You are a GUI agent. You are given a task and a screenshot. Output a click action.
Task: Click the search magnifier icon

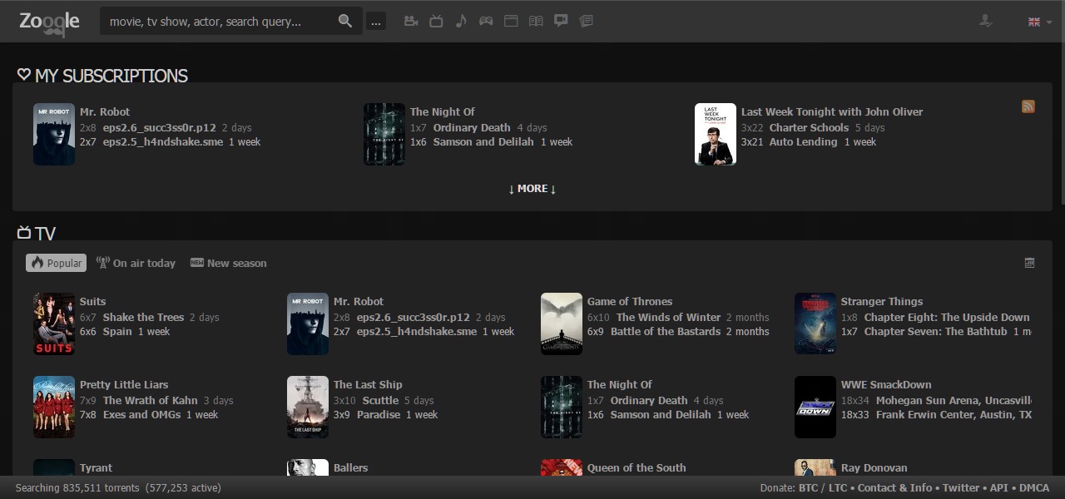point(344,21)
